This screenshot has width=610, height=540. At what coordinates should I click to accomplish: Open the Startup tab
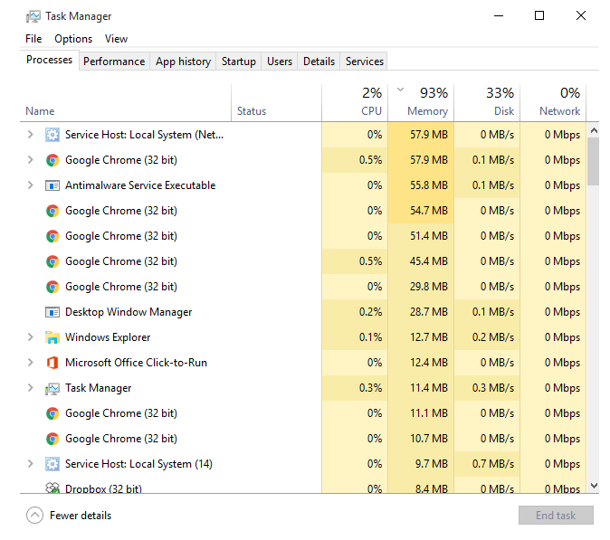click(238, 62)
